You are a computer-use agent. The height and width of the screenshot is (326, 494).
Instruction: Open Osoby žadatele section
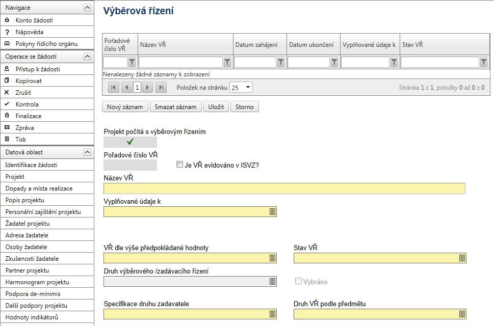click(x=47, y=247)
